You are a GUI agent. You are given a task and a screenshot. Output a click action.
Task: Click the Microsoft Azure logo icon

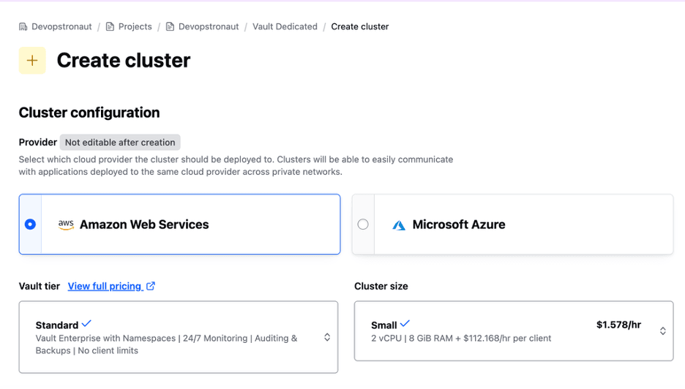coord(399,225)
